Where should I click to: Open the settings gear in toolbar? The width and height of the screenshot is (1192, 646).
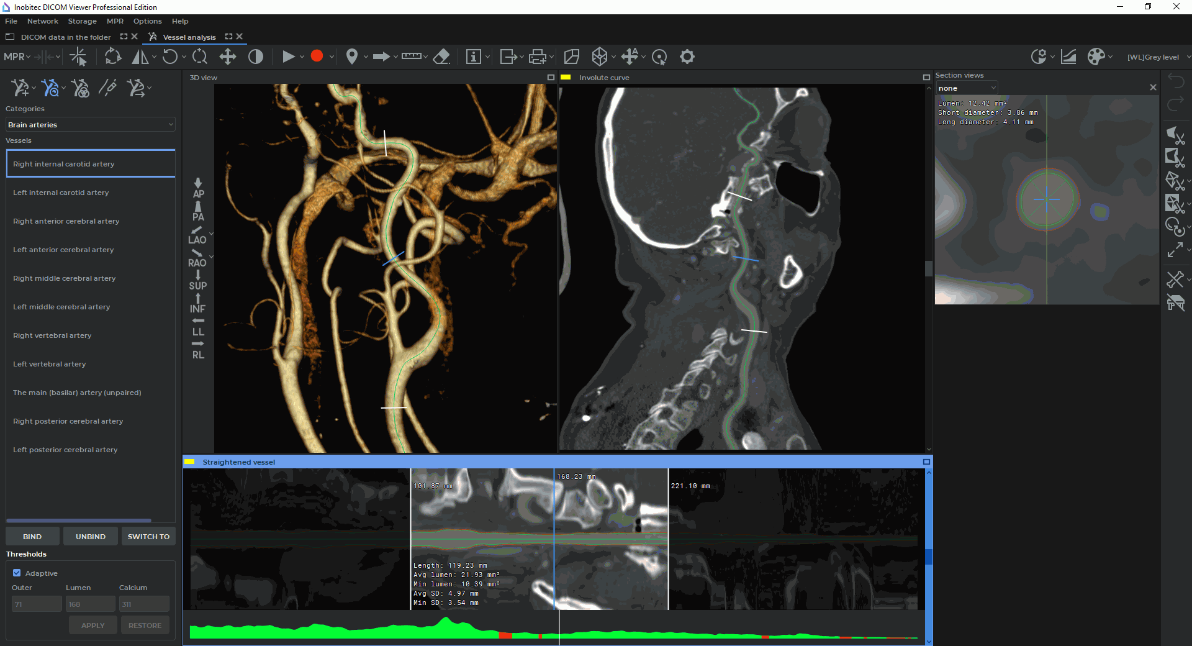tap(687, 57)
